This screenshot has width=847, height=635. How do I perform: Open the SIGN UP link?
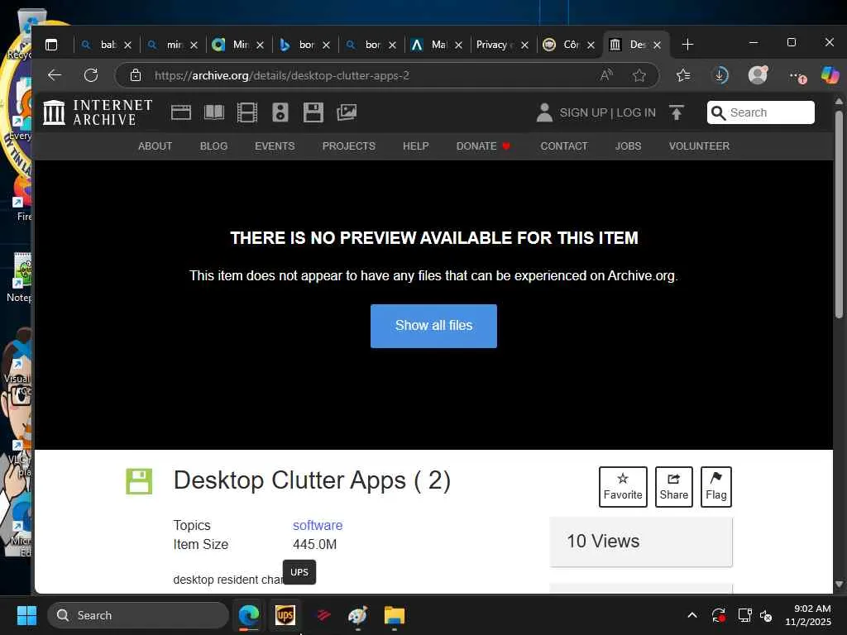pyautogui.click(x=583, y=112)
